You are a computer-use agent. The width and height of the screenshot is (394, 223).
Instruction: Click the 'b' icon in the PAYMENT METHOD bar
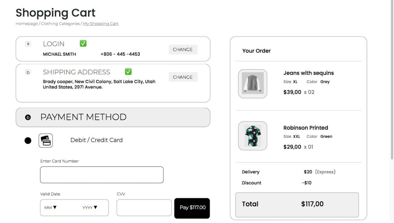(28, 117)
